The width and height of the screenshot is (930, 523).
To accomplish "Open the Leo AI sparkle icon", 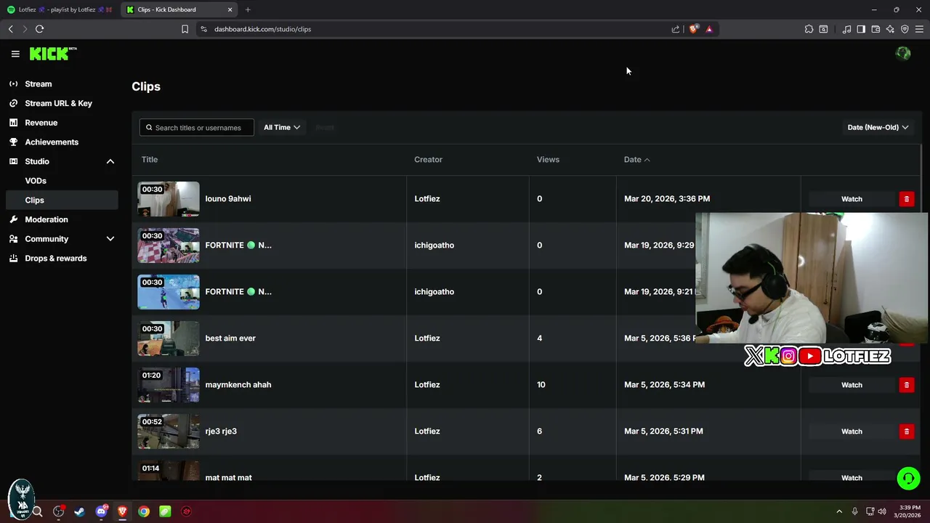I will 890,29.
